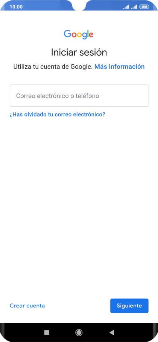This screenshot has width=158, height=342.
Task: Tap the first signal strength icon
Action: [x=126, y=7]
